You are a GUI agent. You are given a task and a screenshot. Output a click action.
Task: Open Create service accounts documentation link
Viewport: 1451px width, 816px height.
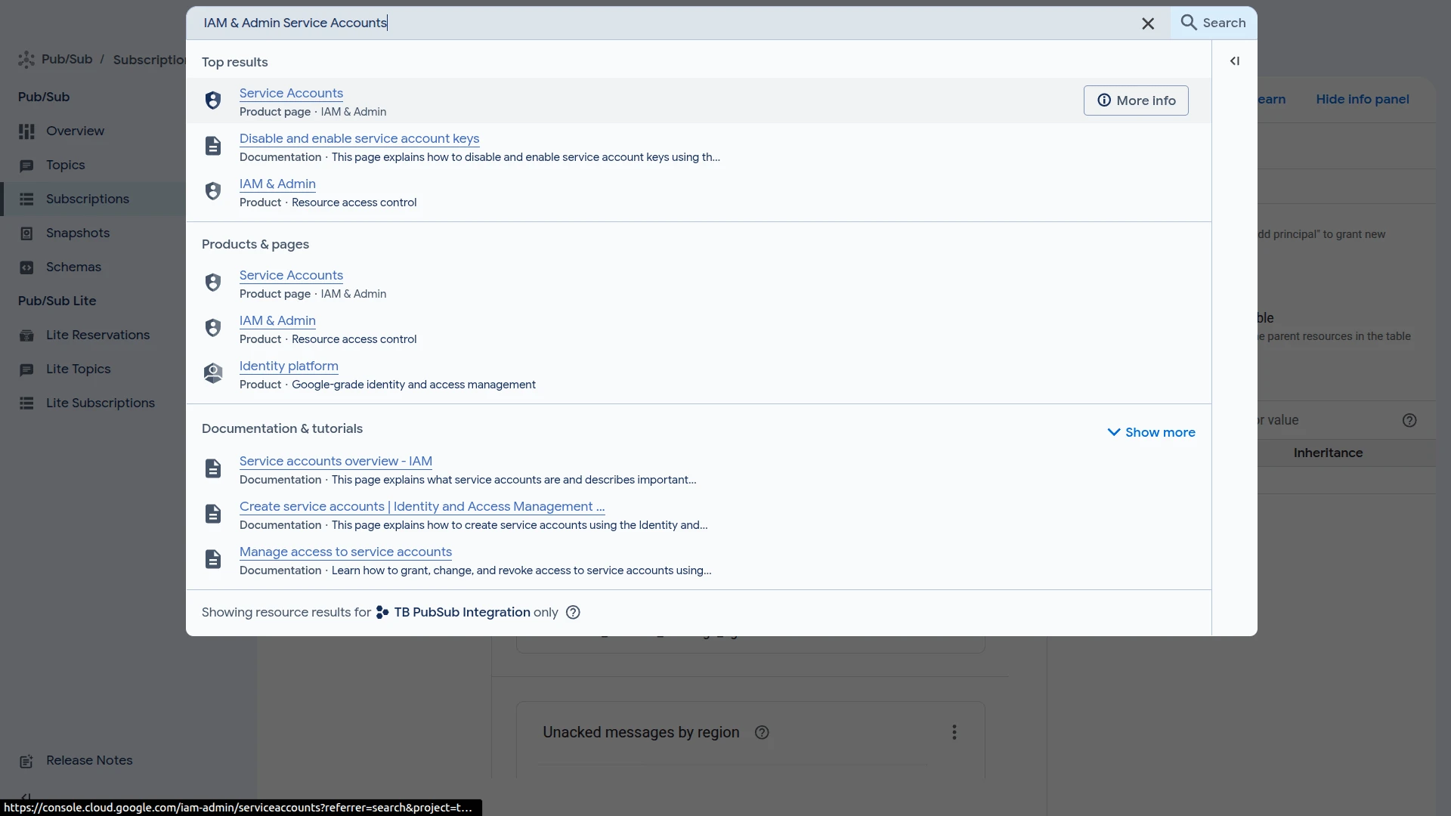422,506
